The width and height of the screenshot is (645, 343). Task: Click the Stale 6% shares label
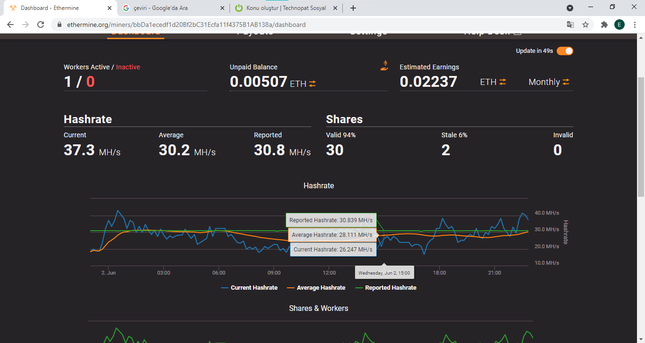click(454, 135)
